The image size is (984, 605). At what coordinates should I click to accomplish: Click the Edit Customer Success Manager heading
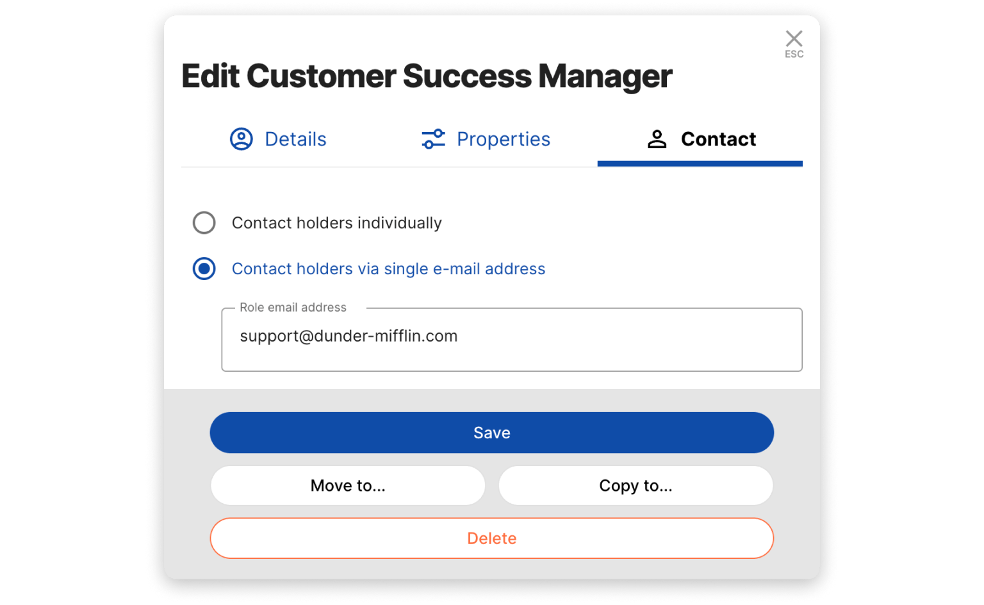pos(427,76)
